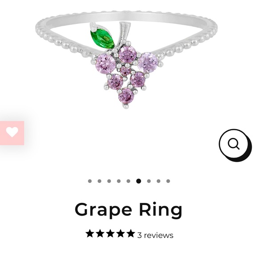Screen dimensions: 258x258
Task: Show the fifth carousel image dot
Action: click(129, 181)
